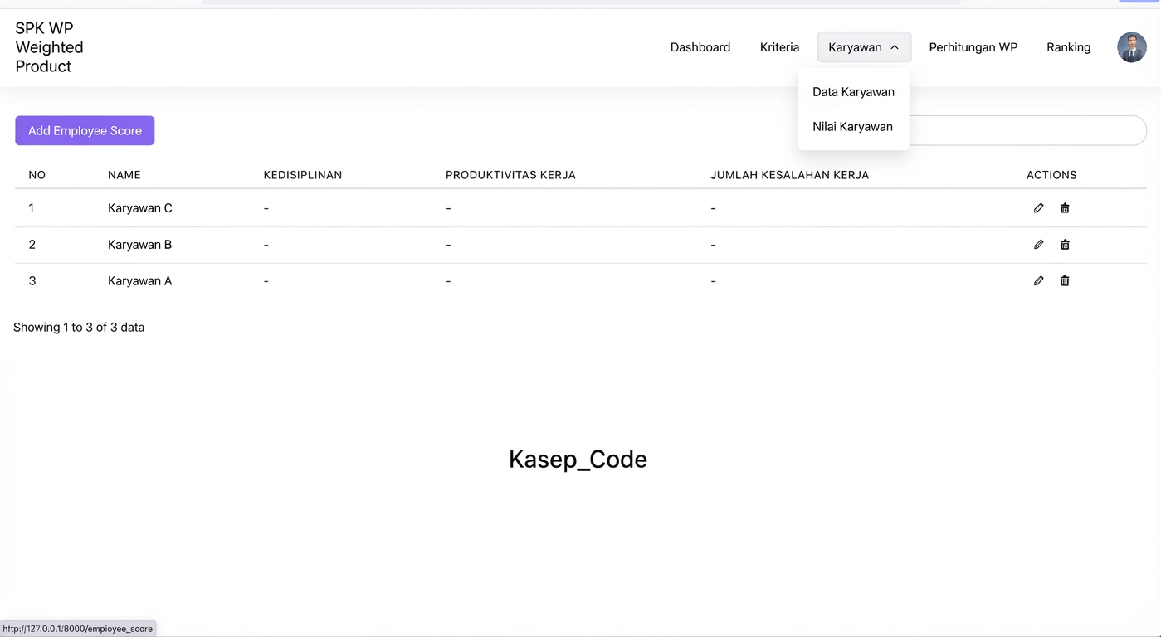The height and width of the screenshot is (637, 1161).
Task: Click the Kasep_Code footer text
Action: click(578, 460)
